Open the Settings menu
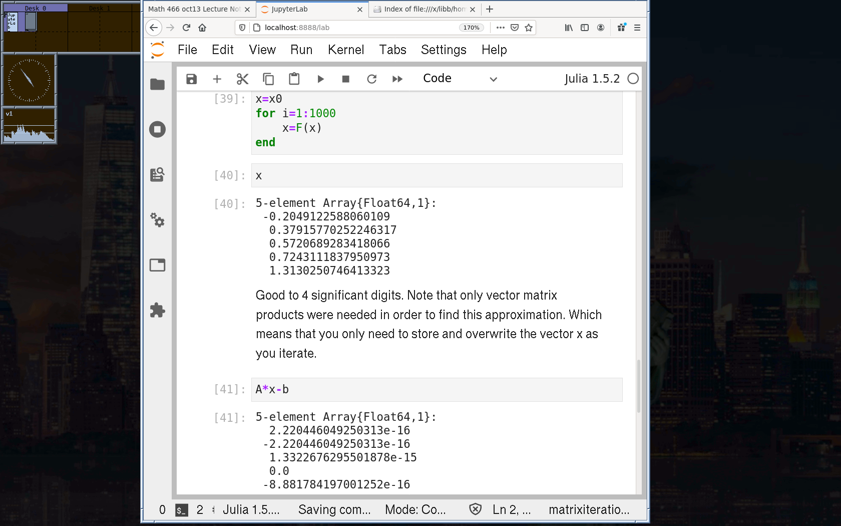 pyautogui.click(x=444, y=50)
